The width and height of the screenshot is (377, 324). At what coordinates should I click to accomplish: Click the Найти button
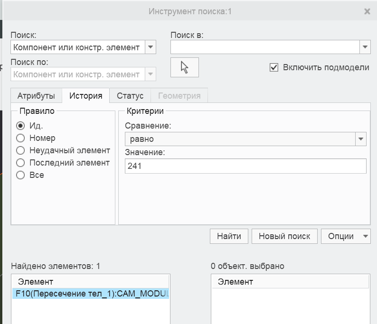(x=229, y=236)
